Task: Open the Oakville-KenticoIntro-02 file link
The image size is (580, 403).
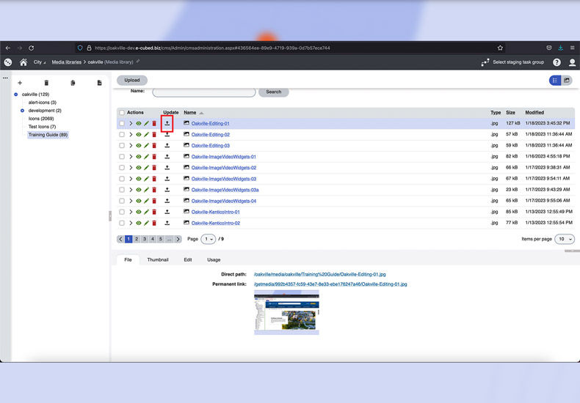Action: (216, 223)
